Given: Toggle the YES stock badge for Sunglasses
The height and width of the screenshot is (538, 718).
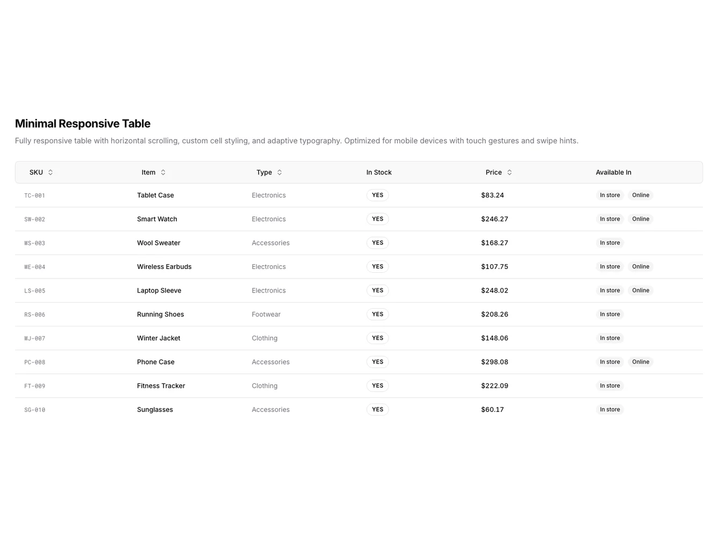Looking at the screenshot, I should [377, 409].
